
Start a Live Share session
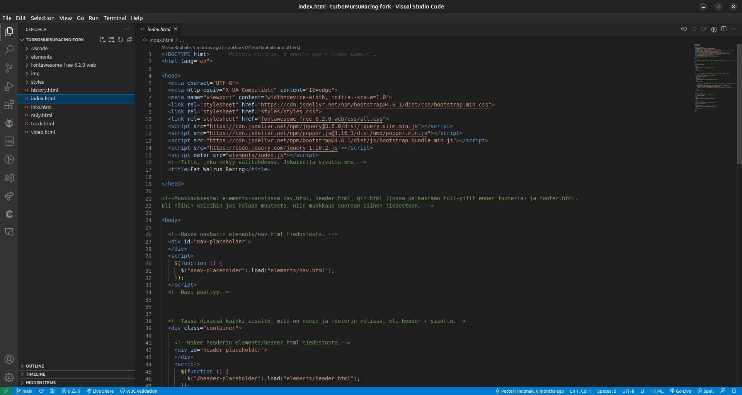pos(100,391)
